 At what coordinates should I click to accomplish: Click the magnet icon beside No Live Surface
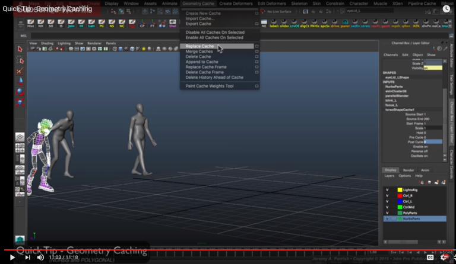pos(262,11)
